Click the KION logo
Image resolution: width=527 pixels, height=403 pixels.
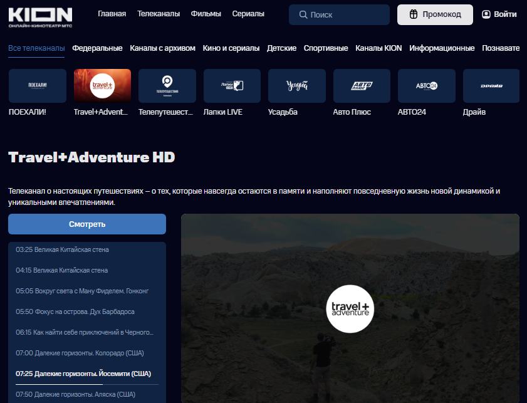tap(40, 17)
